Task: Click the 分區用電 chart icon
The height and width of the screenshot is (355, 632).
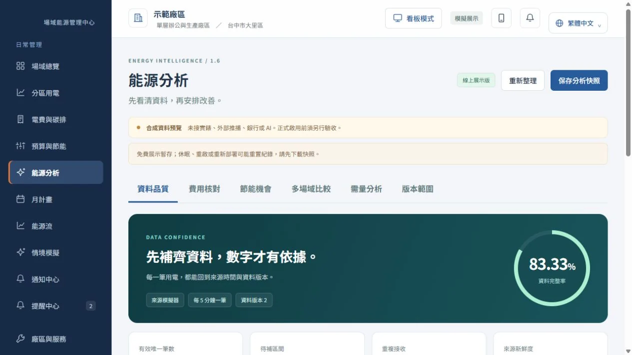Action: [x=20, y=93]
